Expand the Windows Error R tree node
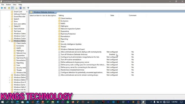This screenshot has height=104, width=185. (10, 82)
